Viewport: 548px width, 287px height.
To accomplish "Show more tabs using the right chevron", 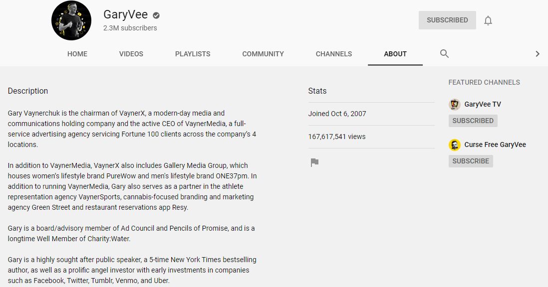I will 538,54.
